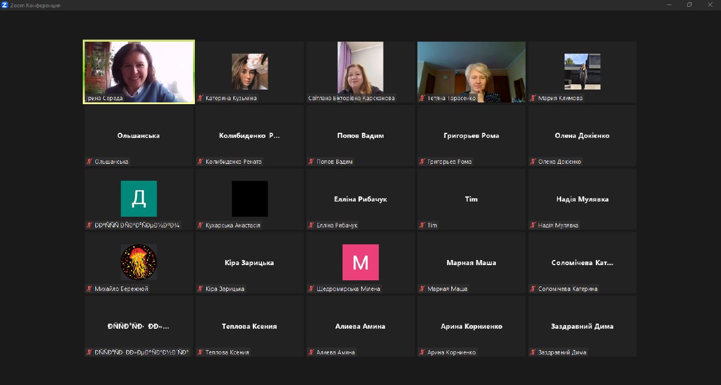
Task: Click muted mic icon beside Щедромирська Мілена
Action: point(311,289)
